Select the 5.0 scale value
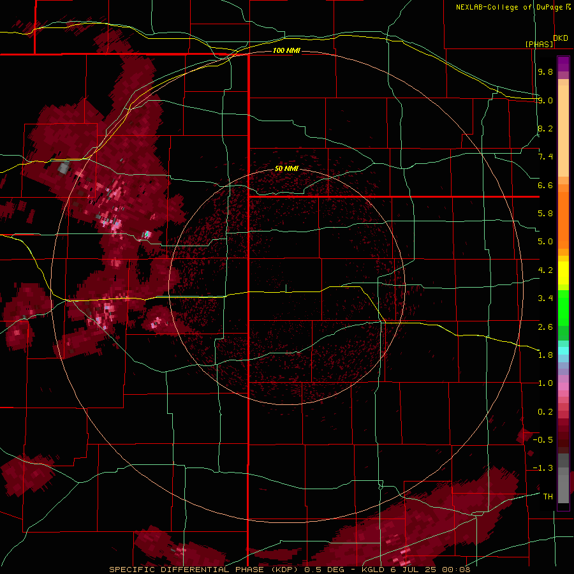The width and height of the screenshot is (574, 574). pyautogui.click(x=545, y=242)
